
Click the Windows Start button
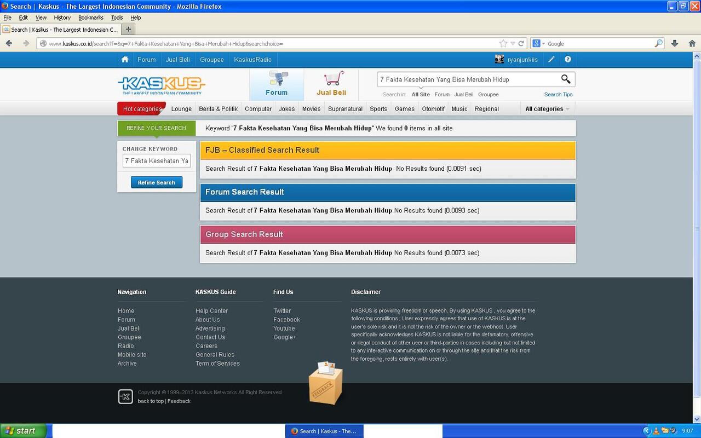pos(23,431)
